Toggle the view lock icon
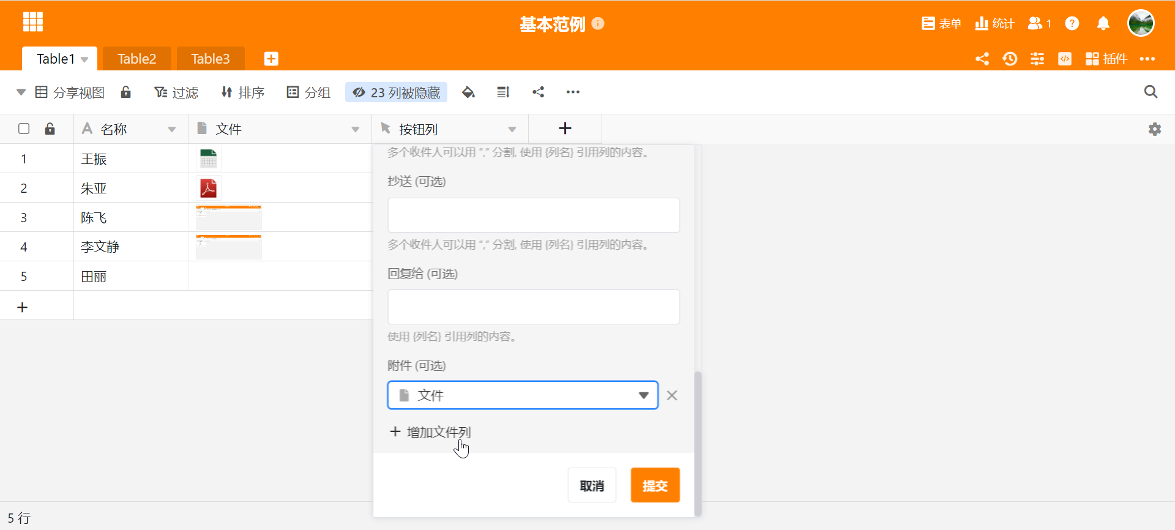The width and height of the screenshot is (1175, 530). tap(125, 92)
